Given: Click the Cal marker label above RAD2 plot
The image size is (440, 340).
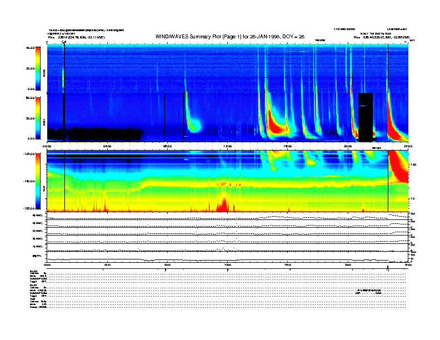Looking at the screenshot, I should [64, 42].
